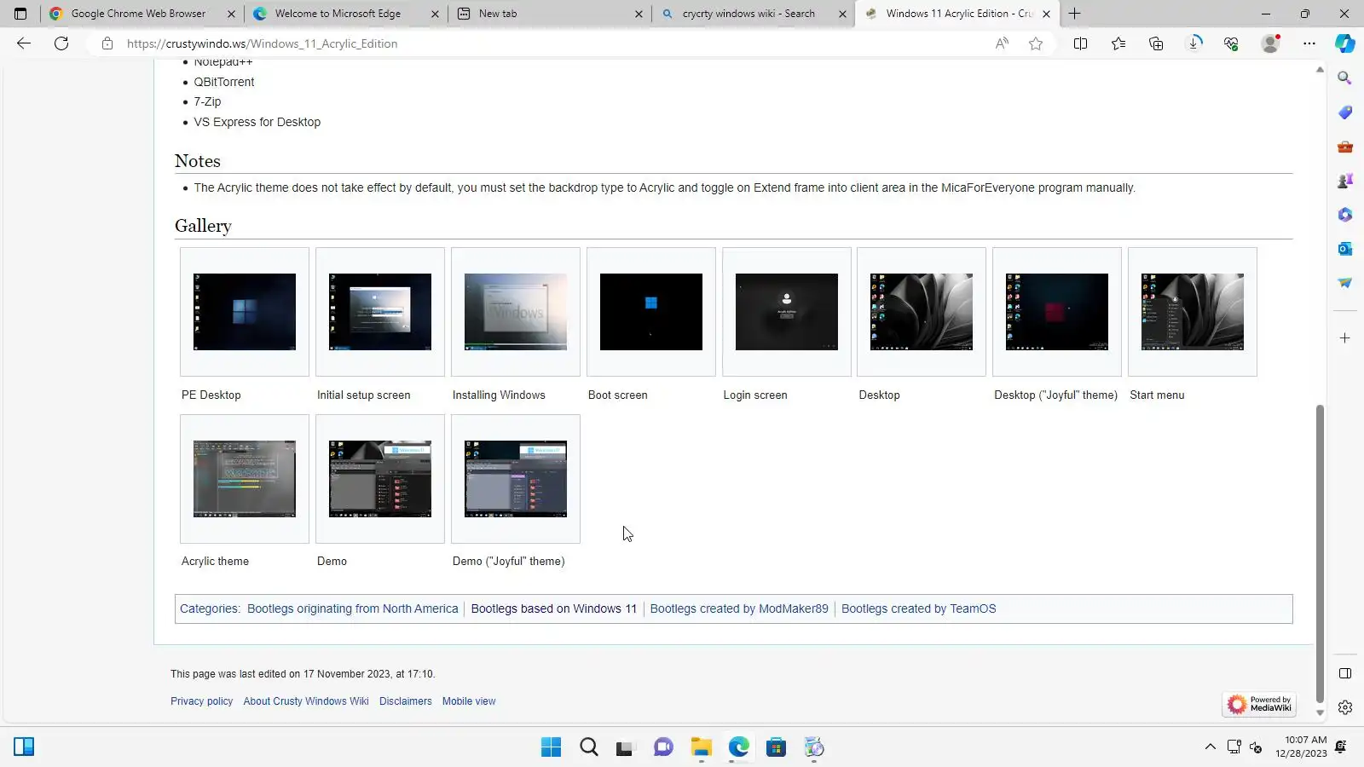This screenshot has height=767, width=1364.
Task: Open the profile avatar icon
Action: point(1270,43)
